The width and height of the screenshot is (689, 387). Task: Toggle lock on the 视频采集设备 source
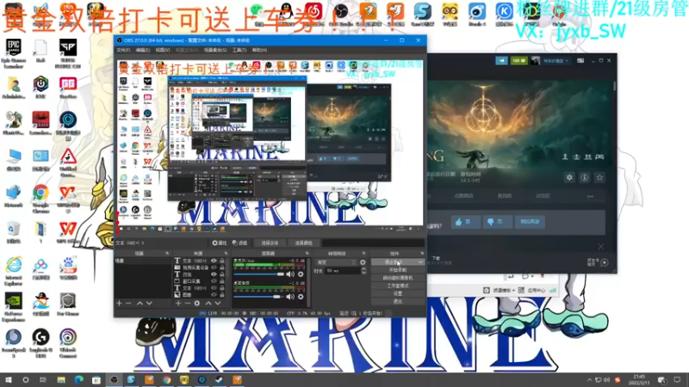point(222,267)
